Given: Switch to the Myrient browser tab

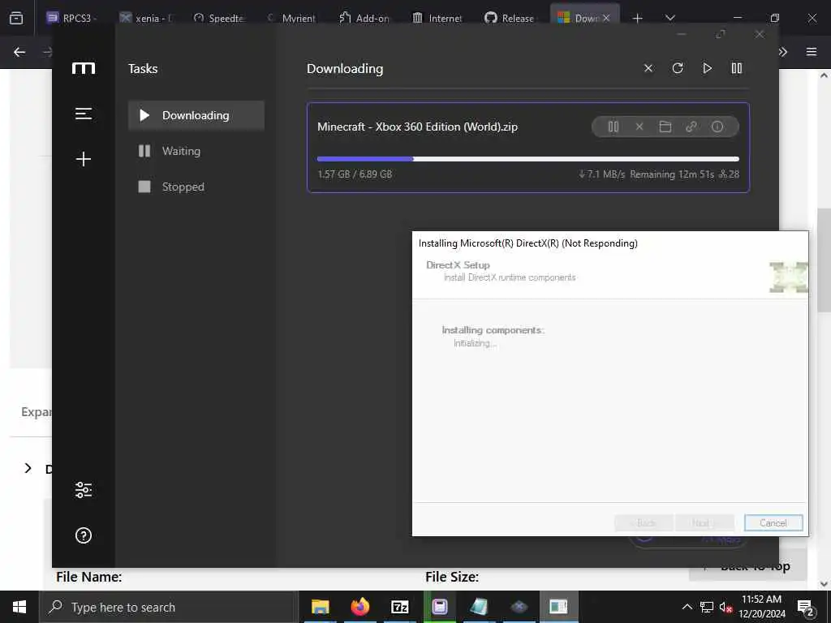Looking at the screenshot, I should click(x=292, y=18).
